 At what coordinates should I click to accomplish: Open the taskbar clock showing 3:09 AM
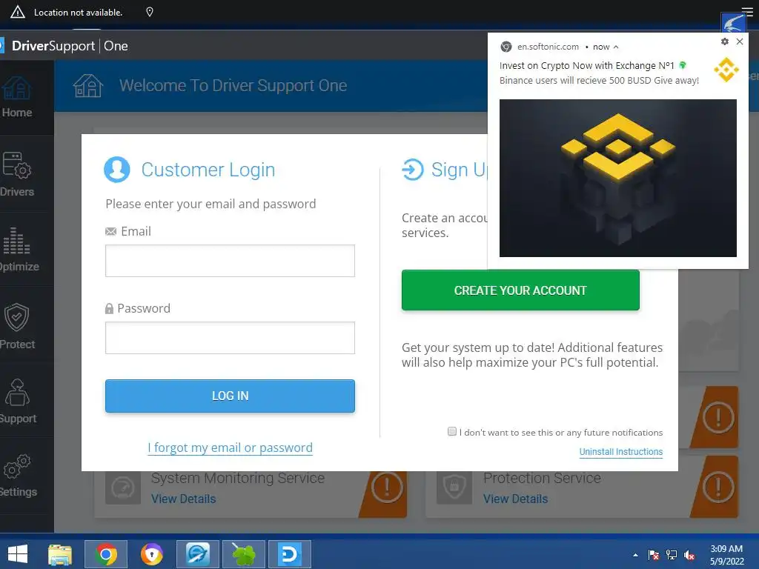[726, 555]
